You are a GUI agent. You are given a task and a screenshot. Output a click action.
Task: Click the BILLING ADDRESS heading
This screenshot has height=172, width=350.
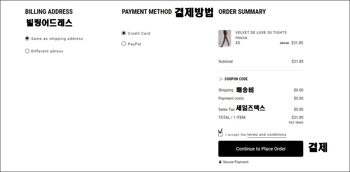(x=49, y=12)
